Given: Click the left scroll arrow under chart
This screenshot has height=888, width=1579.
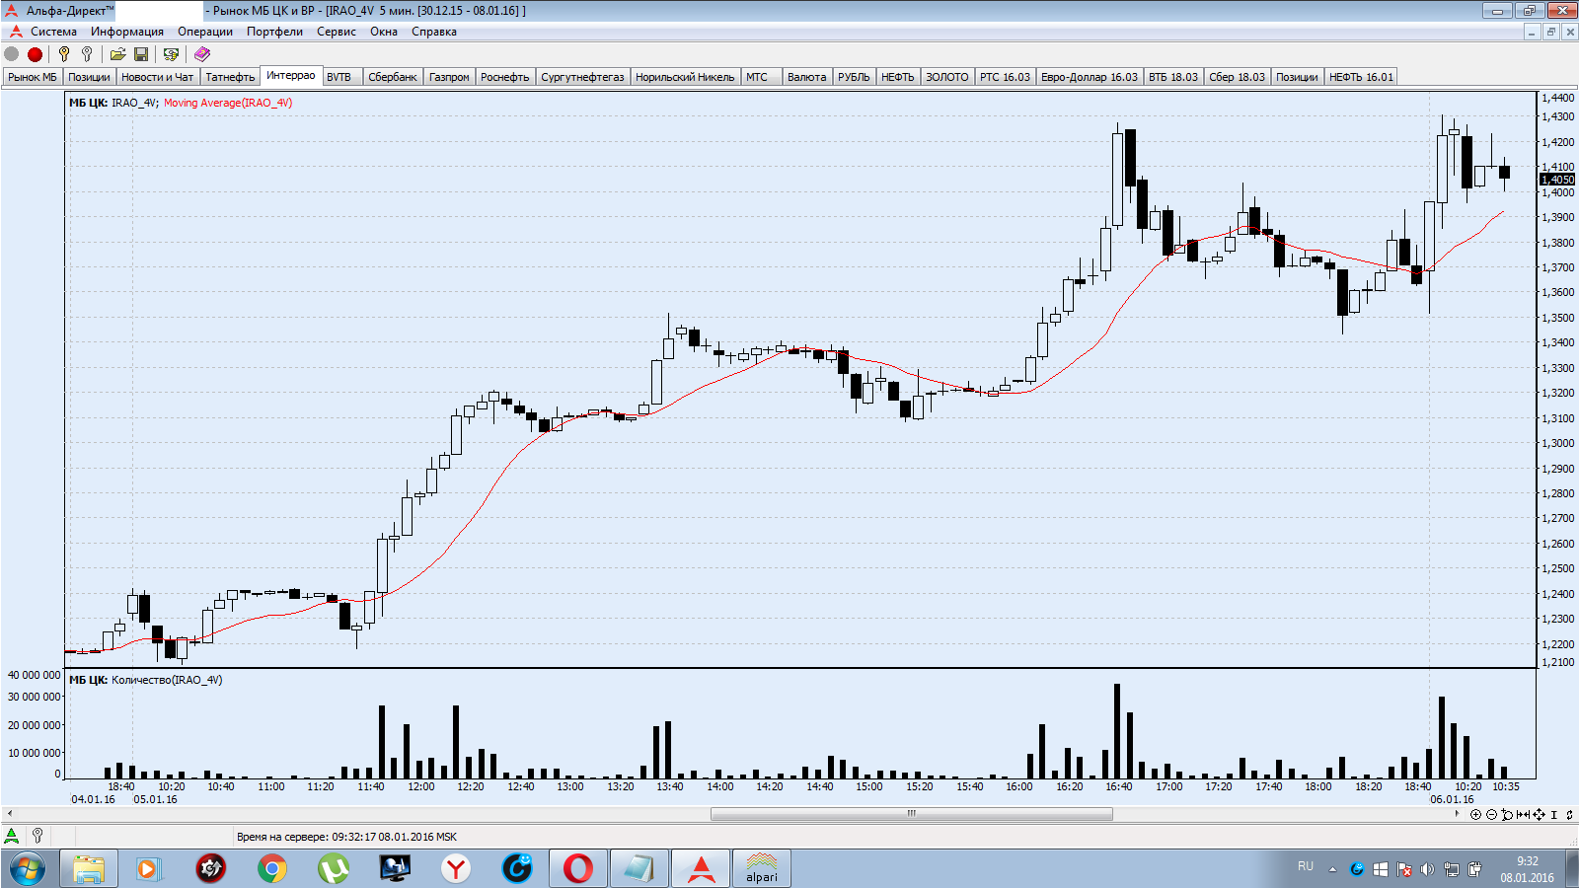Looking at the screenshot, I should point(10,814).
